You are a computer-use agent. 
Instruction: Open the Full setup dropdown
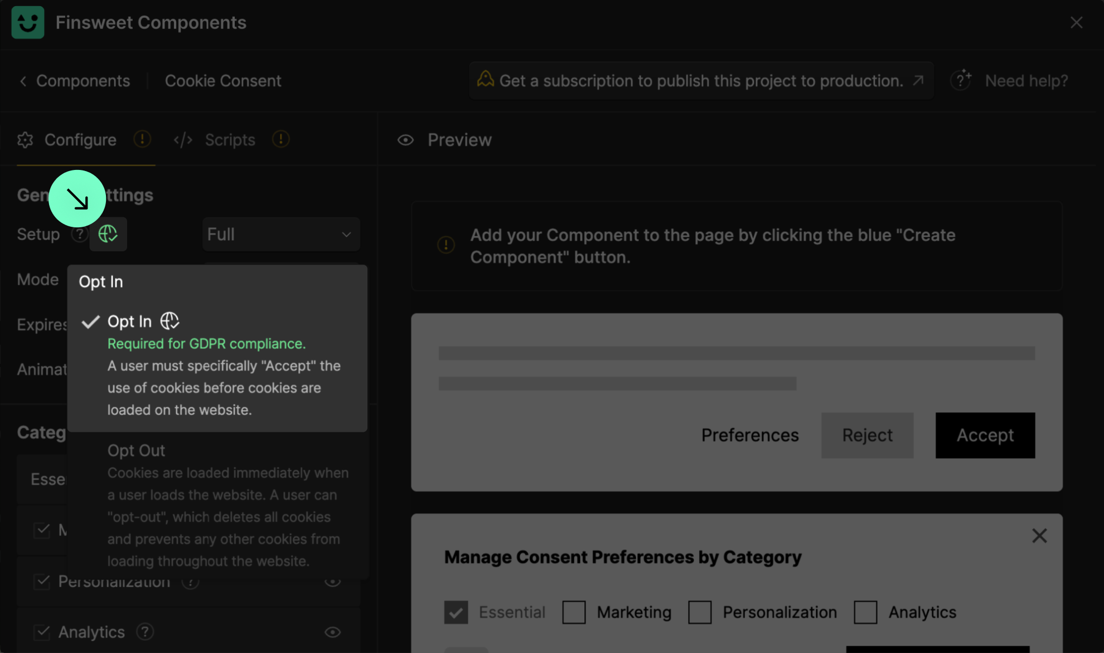(281, 234)
